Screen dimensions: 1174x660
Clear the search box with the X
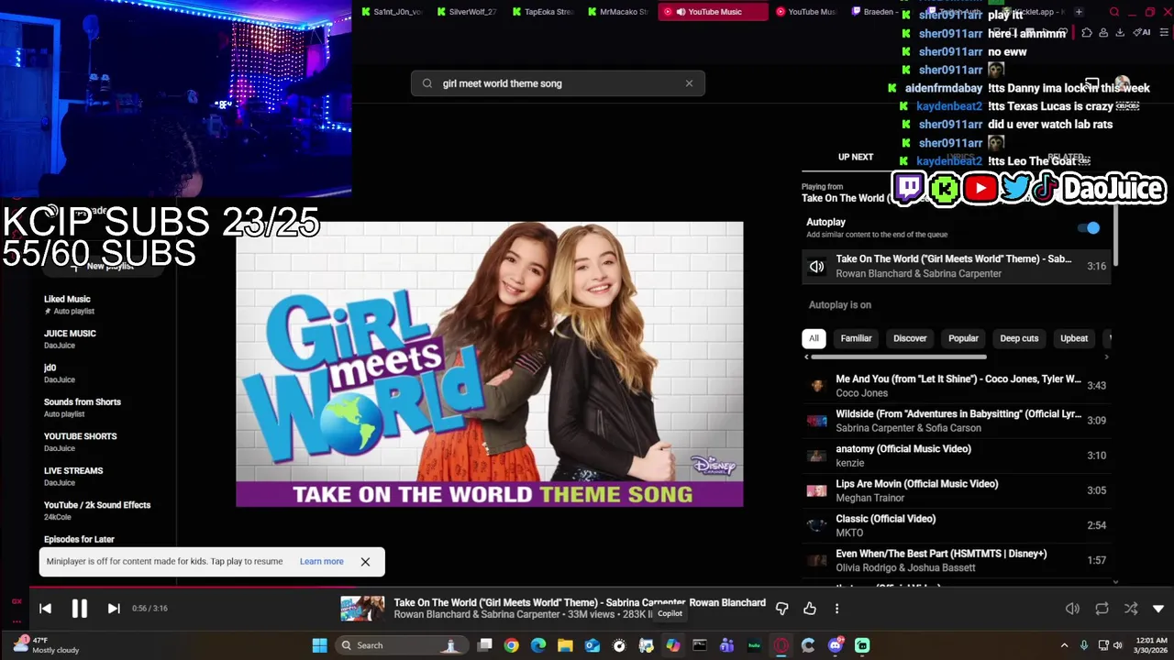click(x=689, y=83)
